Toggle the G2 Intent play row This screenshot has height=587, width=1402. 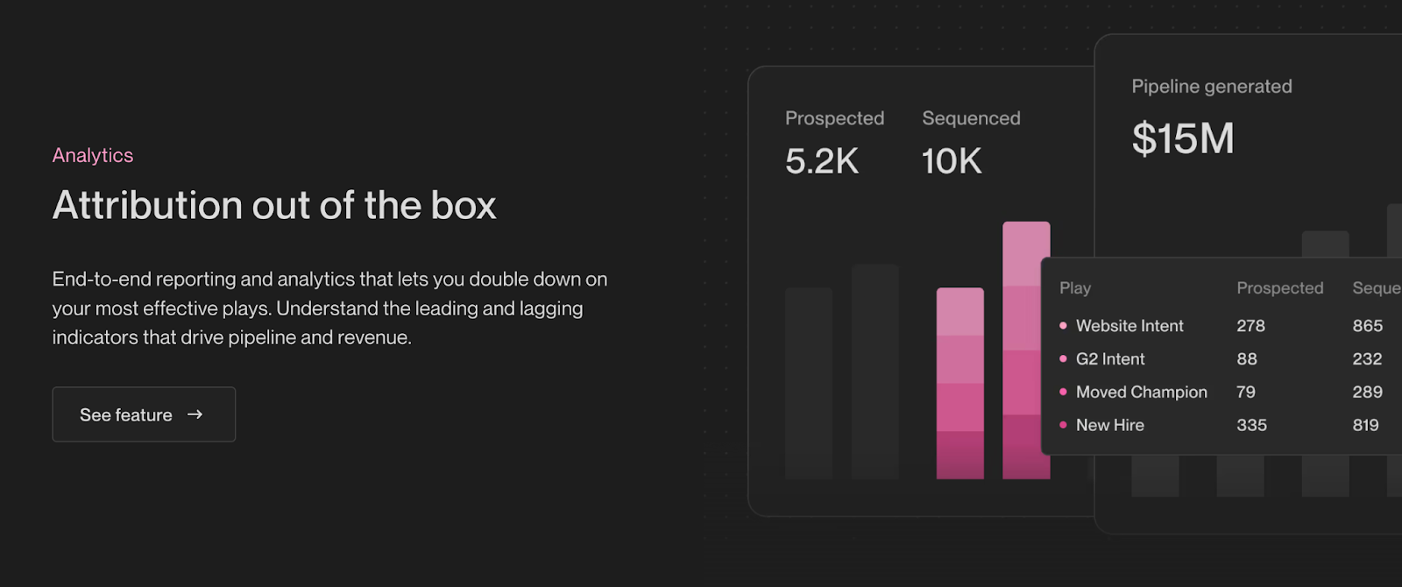point(1110,358)
